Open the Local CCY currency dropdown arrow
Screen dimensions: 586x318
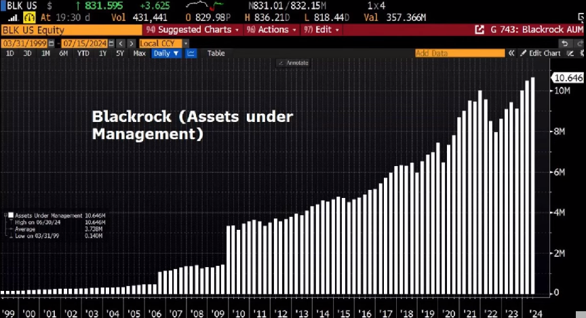[x=186, y=43]
